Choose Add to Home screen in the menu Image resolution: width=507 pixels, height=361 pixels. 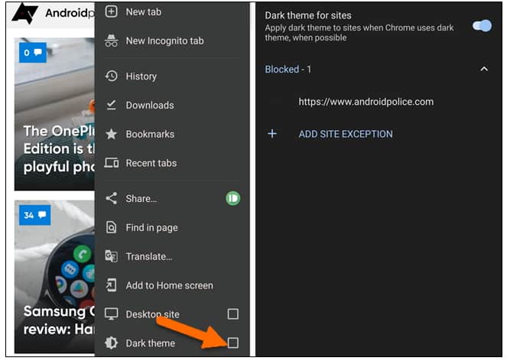point(172,285)
